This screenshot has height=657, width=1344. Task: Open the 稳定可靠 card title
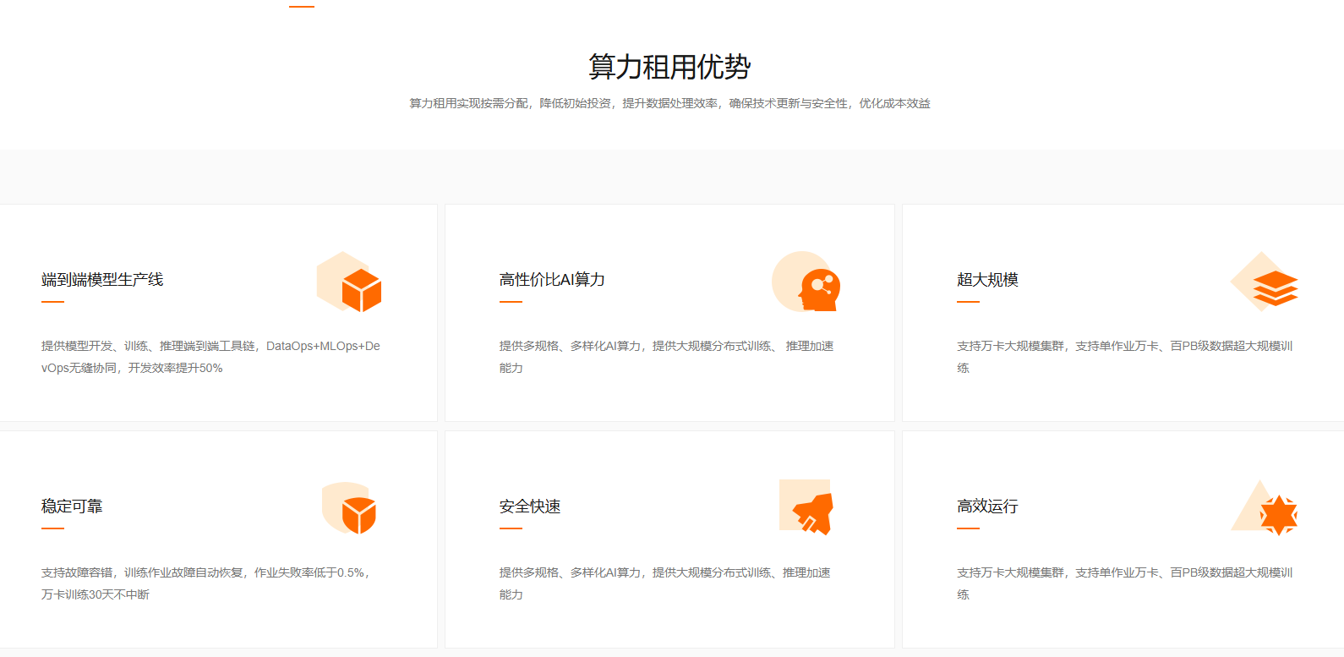pyautogui.click(x=72, y=506)
